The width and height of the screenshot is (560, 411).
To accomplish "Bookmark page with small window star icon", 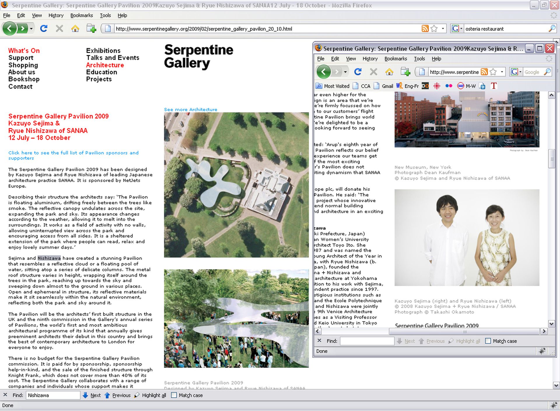I will pos(493,72).
